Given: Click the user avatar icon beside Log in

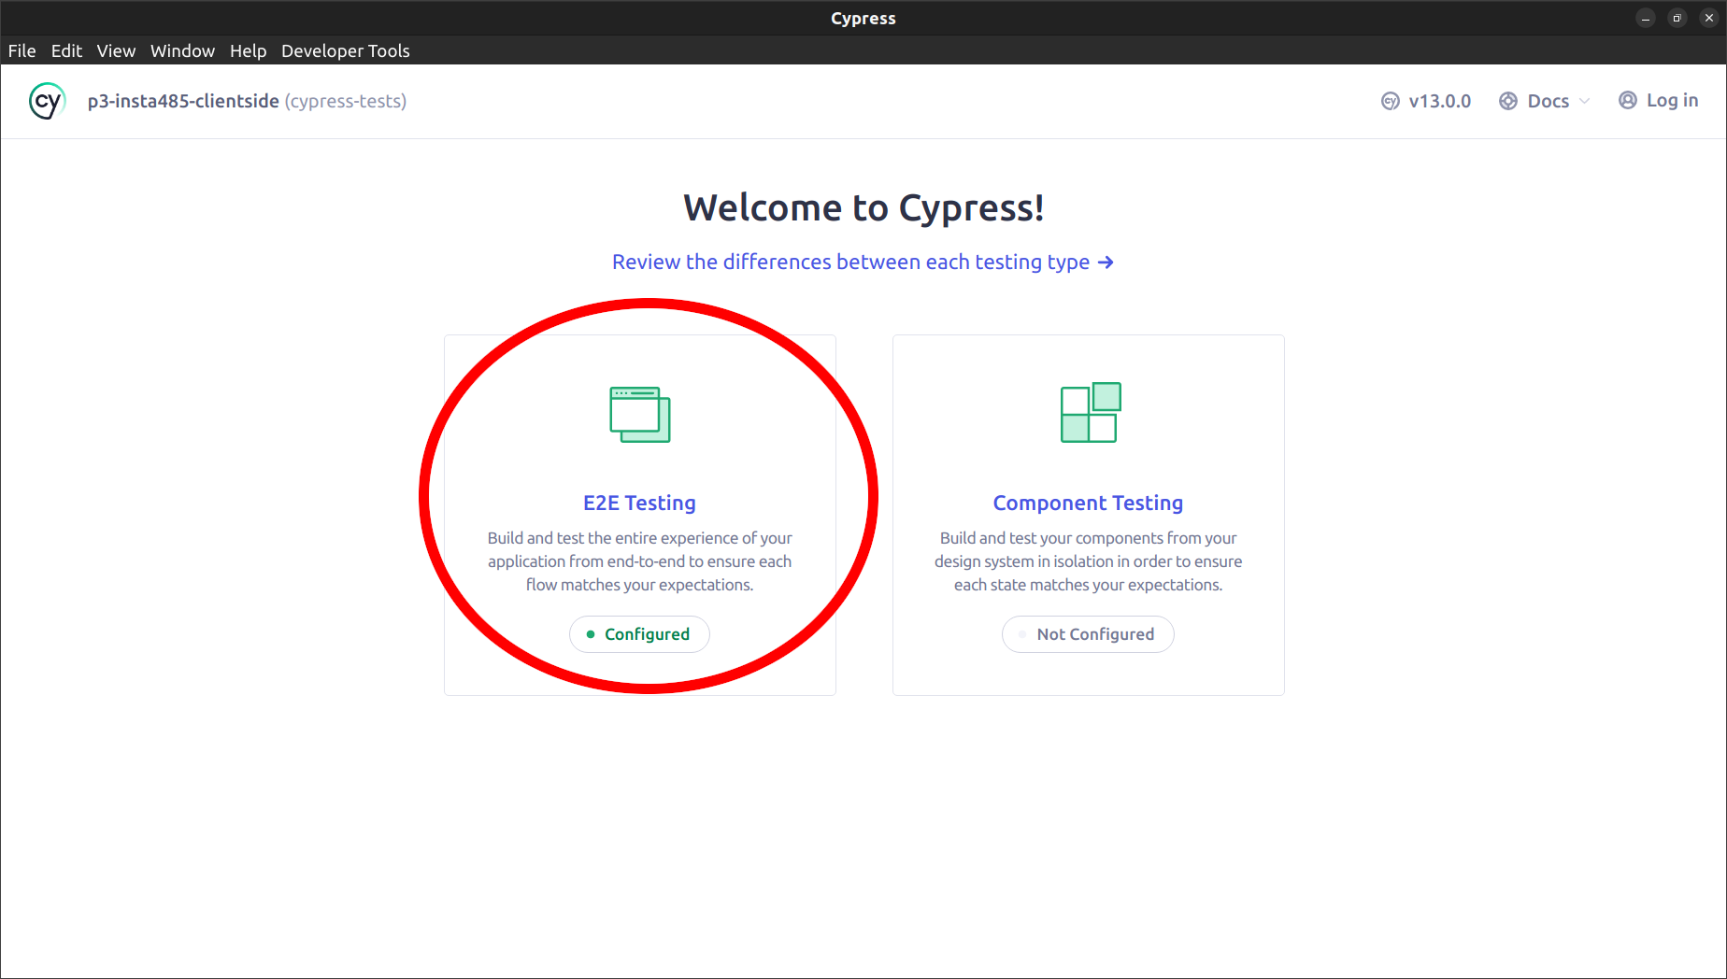Looking at the screenshot, I should click(x=1627, y=100).
